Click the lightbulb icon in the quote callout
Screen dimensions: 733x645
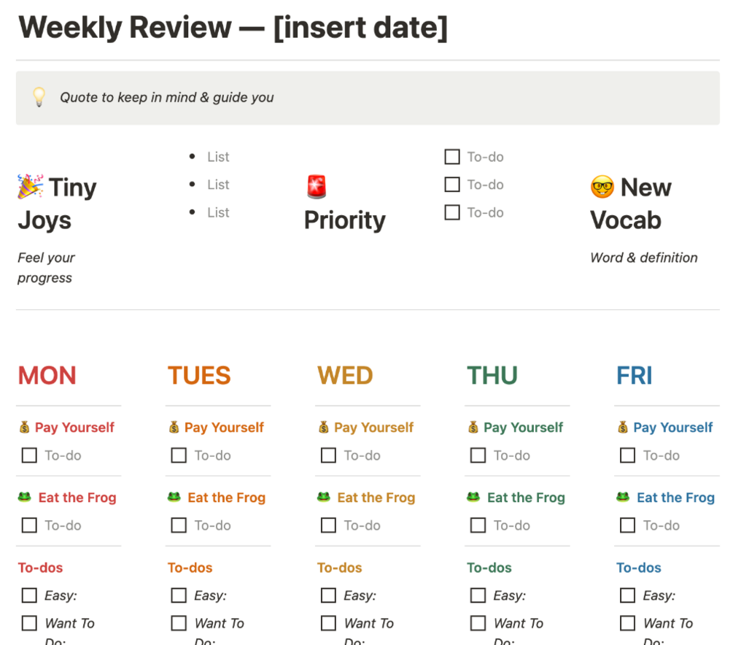[39, 97]
